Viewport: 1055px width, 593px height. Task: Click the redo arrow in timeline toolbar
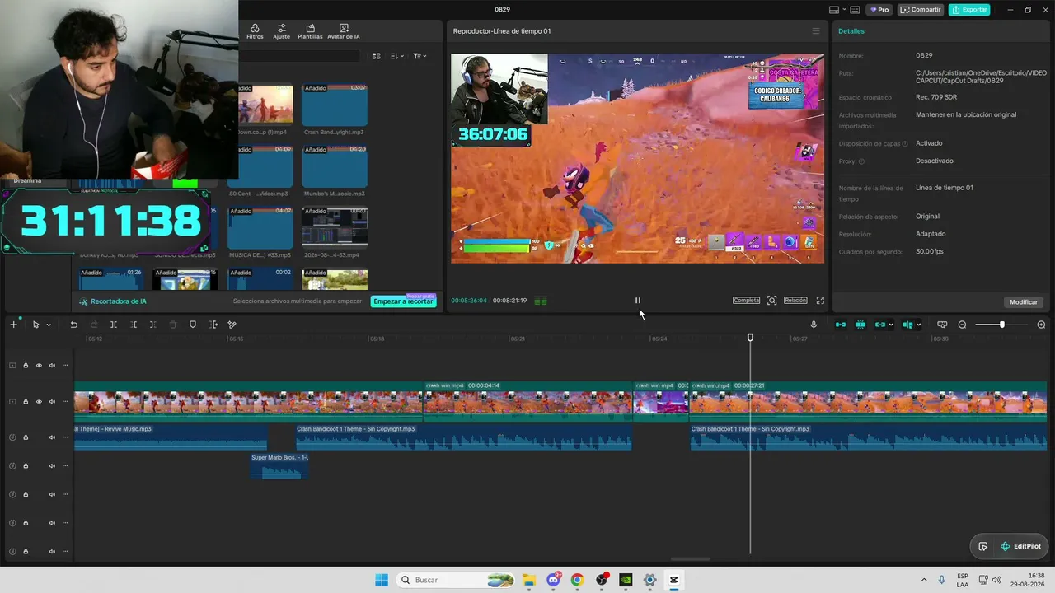93,325
